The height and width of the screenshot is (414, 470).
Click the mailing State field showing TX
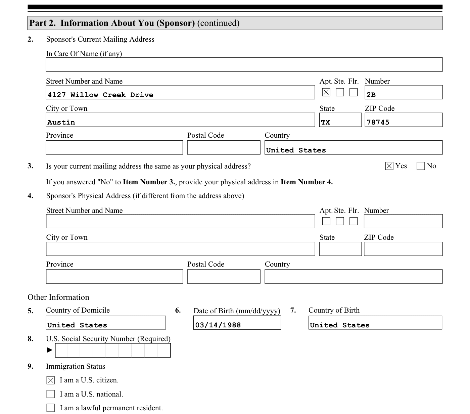point(340,120)
